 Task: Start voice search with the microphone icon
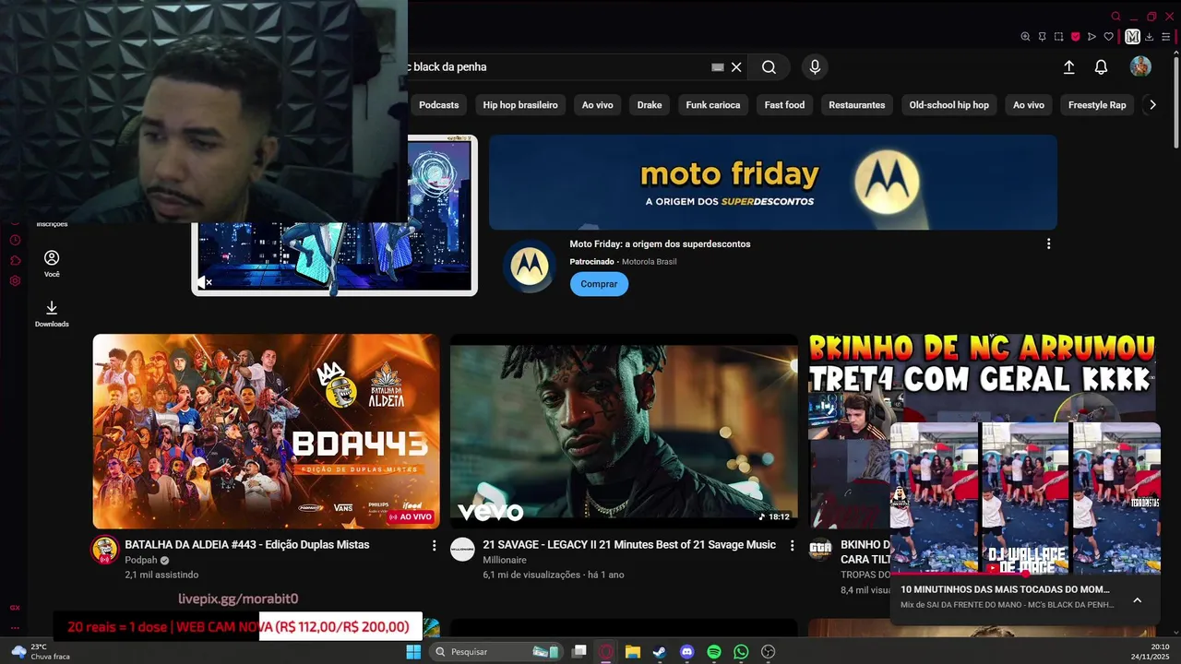tap(815, 66)
